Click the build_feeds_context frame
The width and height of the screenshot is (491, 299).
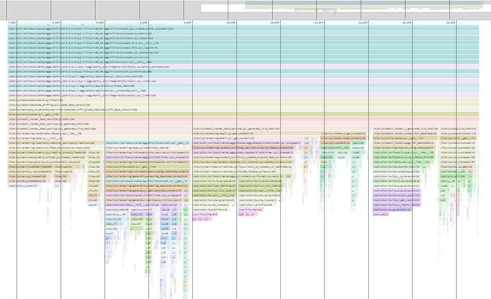[x=241, y=148]
